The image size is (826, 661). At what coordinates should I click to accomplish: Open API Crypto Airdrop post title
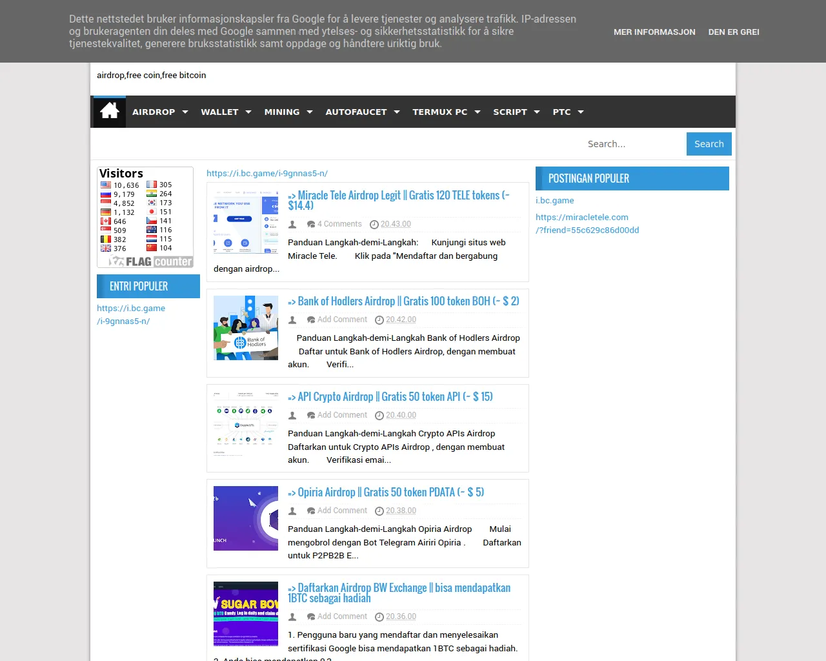coord(390,397)
